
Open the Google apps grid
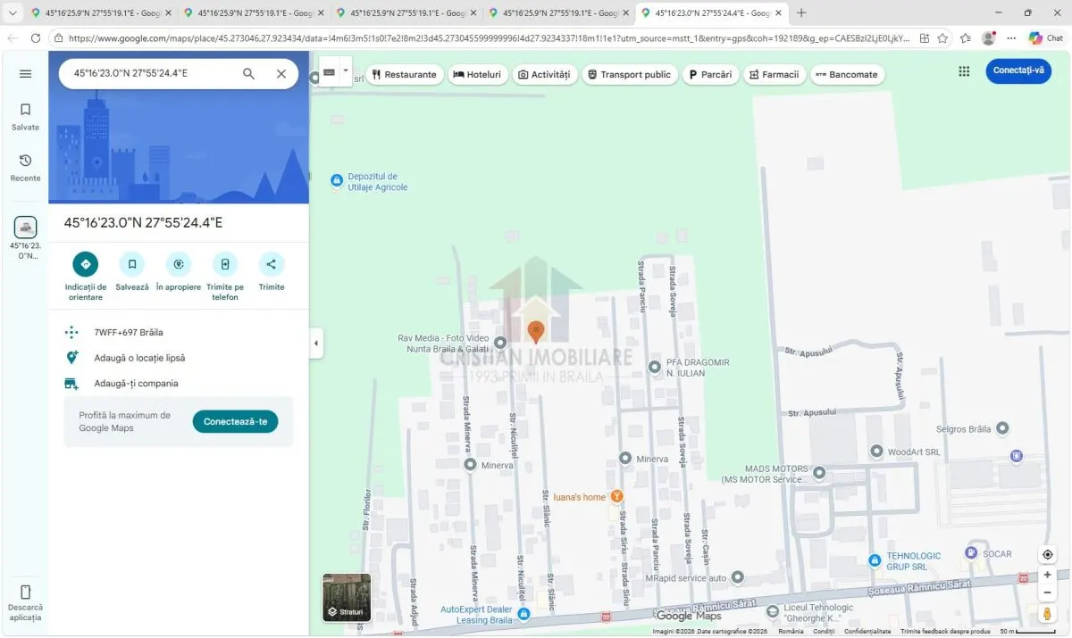tap(964, 71)
